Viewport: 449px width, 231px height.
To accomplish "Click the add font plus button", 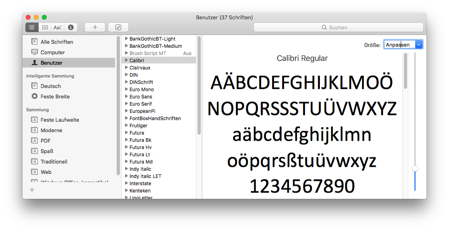I will (x=95, y=27).
